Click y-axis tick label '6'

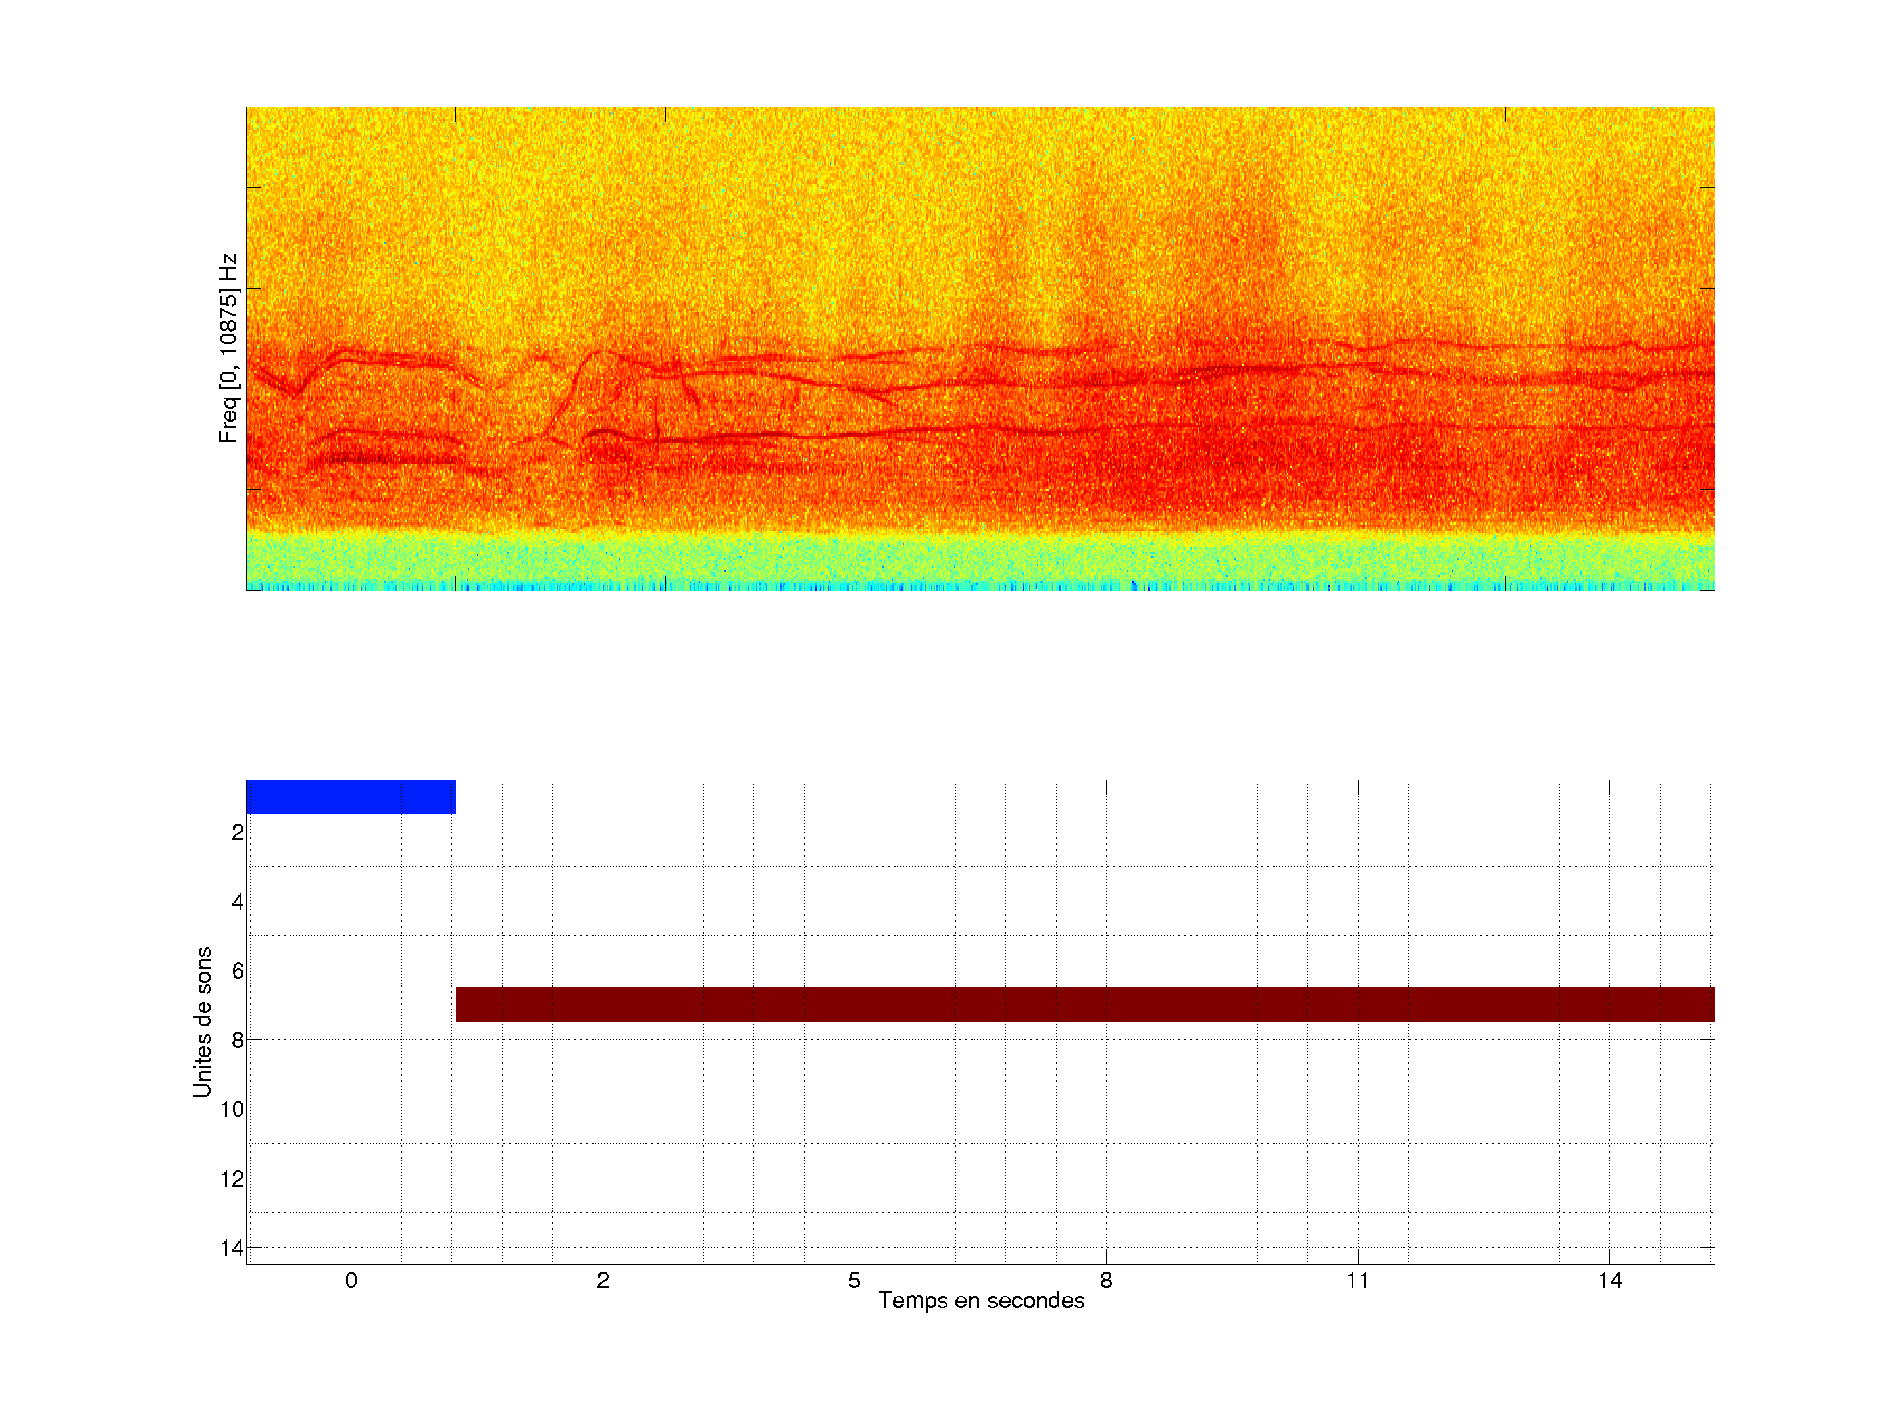[x=238, y=971]
